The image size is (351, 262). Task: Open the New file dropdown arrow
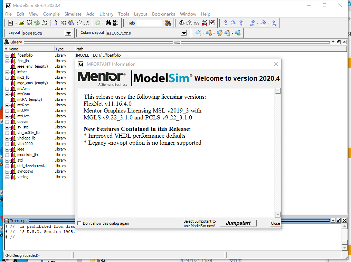click(16, 23)
